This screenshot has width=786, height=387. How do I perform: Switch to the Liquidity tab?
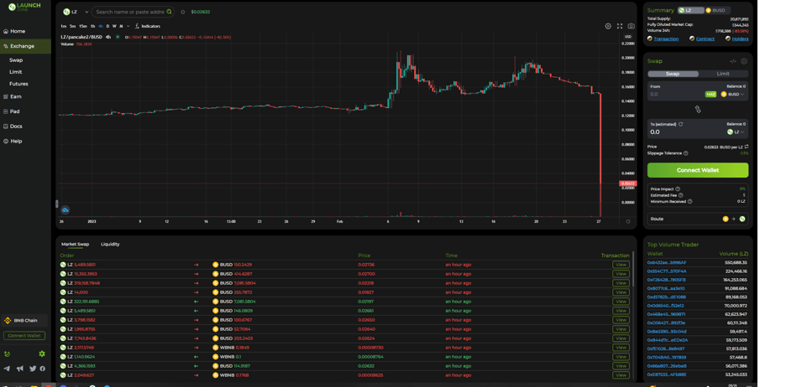tap(110, 244)
